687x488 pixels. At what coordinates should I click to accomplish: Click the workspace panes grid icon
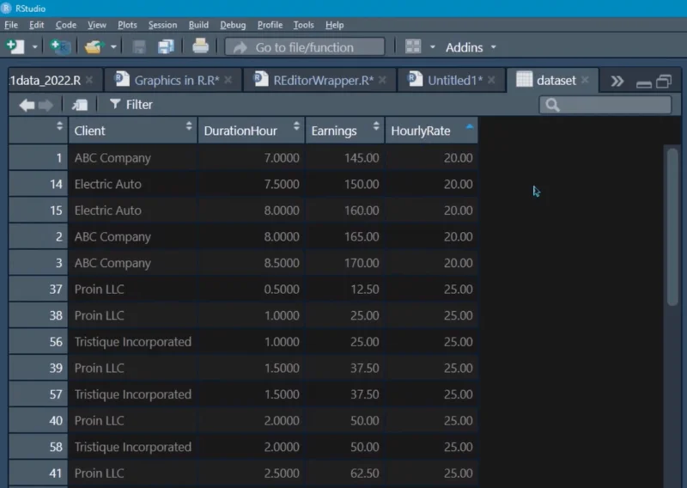pyautogui.click(x=413, y=46)
